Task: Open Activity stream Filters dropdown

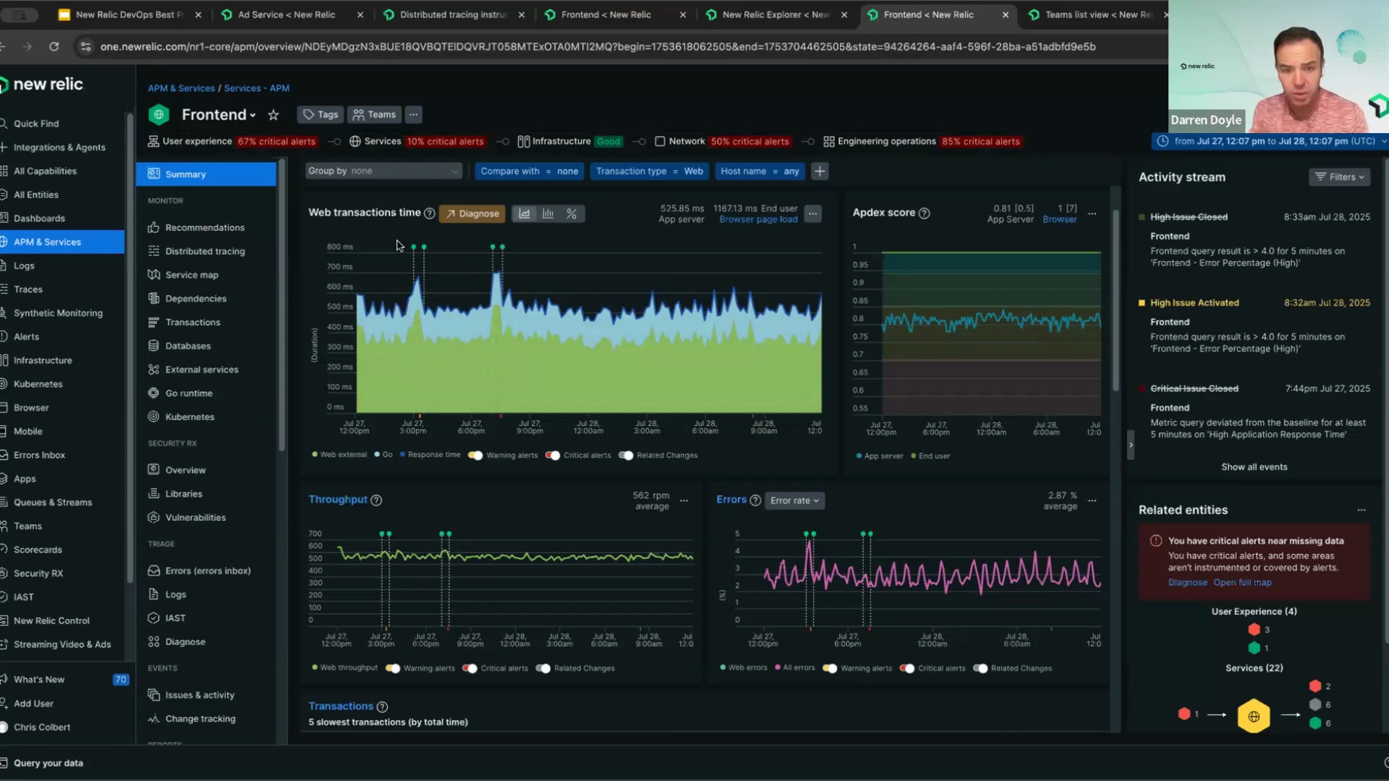Action: click(x=1340, y=177)
